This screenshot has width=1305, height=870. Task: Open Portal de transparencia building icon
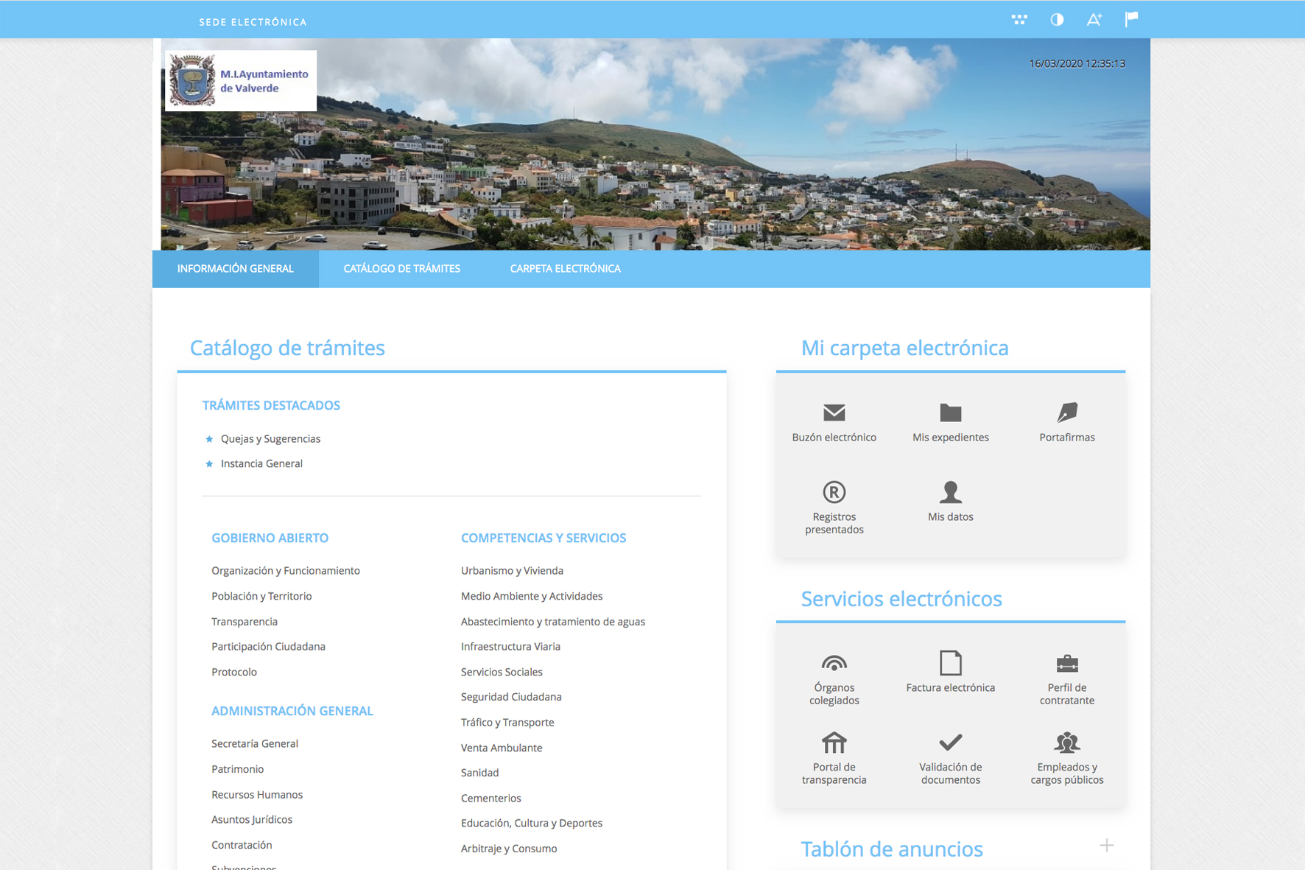coord(834,743)
